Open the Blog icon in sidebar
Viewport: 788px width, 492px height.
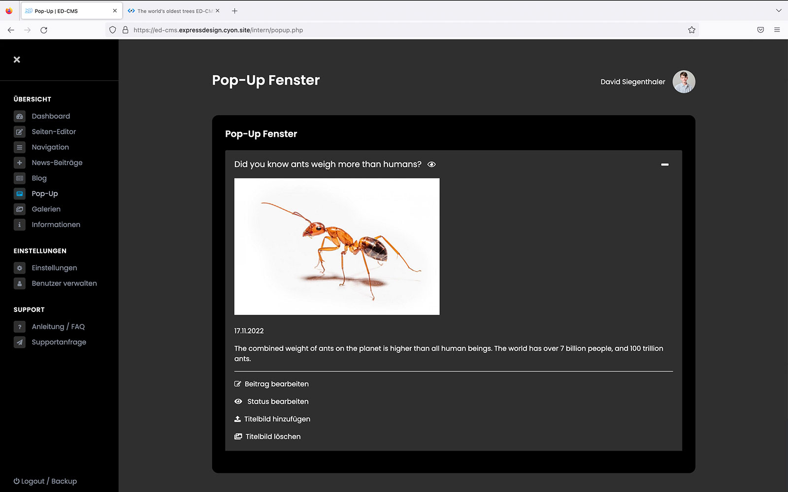pos(20,178)
